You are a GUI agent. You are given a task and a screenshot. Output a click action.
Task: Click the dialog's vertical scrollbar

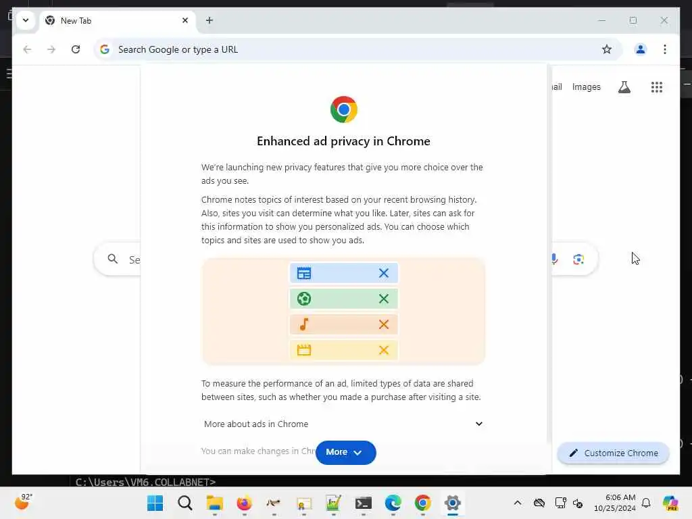click(549, 254)
